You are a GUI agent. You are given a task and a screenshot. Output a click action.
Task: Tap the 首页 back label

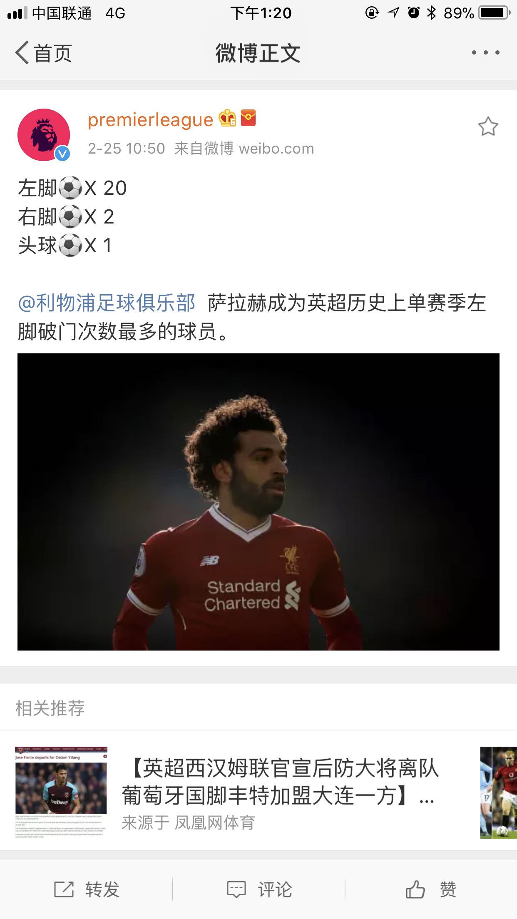(53, 53)
